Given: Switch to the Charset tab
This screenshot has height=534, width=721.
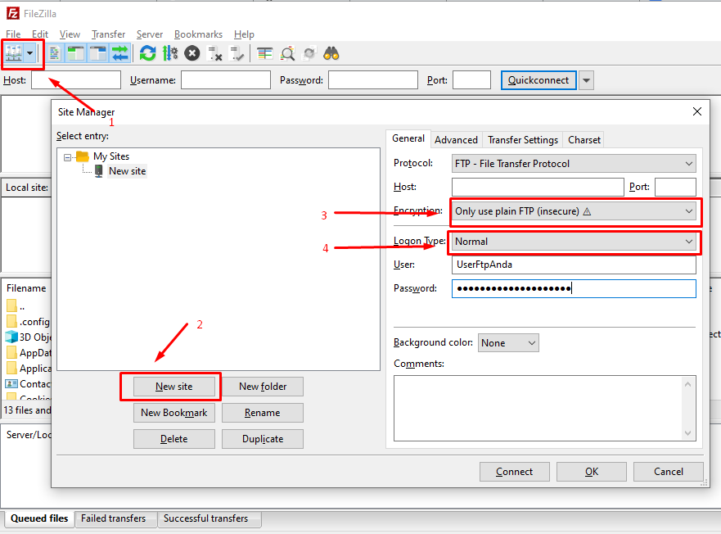Looking at the screenshot, I should point(584,140).
